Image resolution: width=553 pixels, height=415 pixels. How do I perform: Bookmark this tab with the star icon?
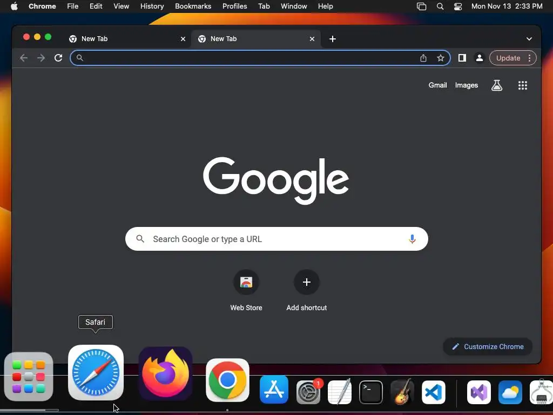click(x=441, y=58)
